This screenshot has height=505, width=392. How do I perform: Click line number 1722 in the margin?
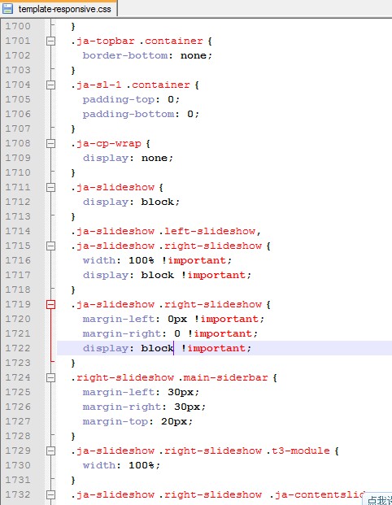tap(18, 348)
